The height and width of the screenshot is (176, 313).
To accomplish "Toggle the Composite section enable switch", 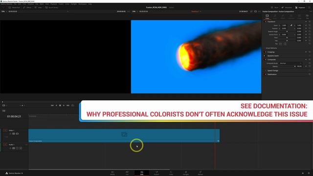I will point(265,60).
